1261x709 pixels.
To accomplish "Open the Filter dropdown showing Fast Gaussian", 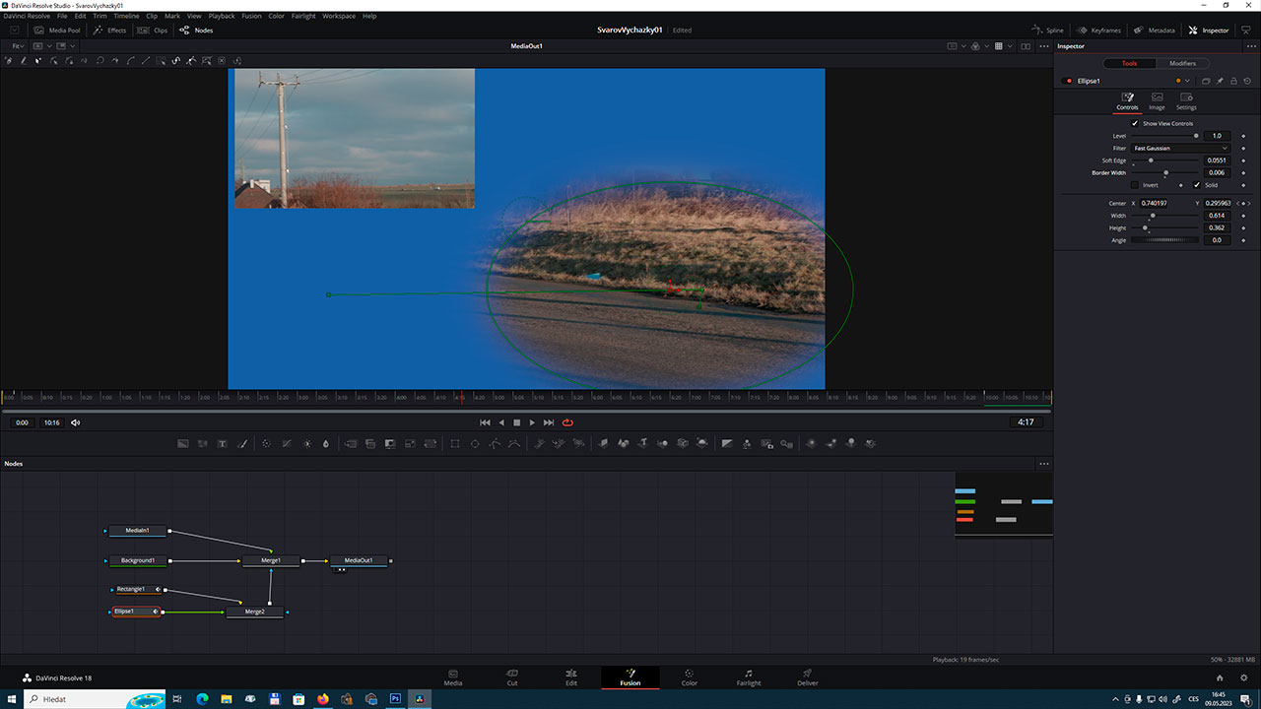I will (1180, 148).
